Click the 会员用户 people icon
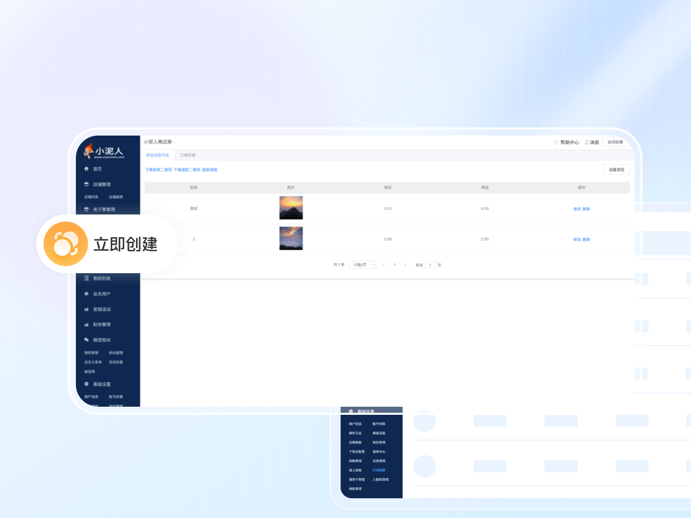The height and width of the screenshot is (518, 691). 87,294
